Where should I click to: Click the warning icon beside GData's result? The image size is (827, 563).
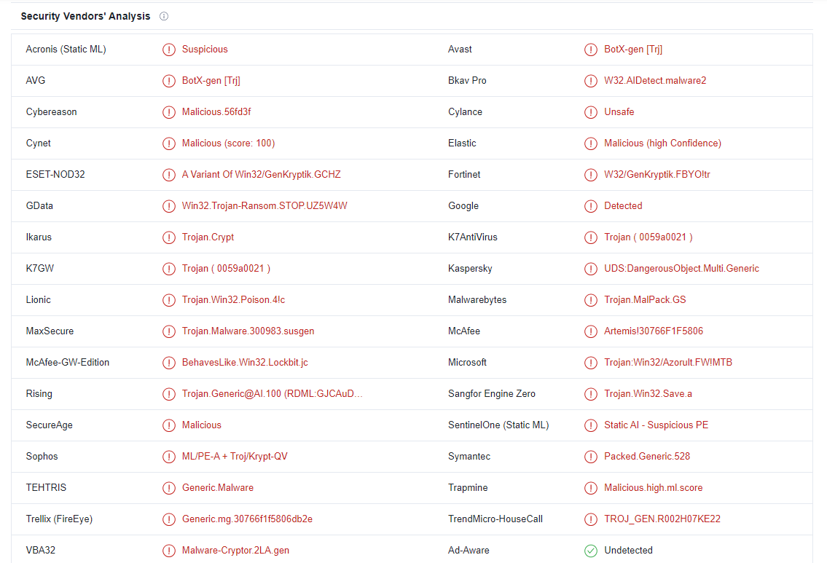click(169, 206)
